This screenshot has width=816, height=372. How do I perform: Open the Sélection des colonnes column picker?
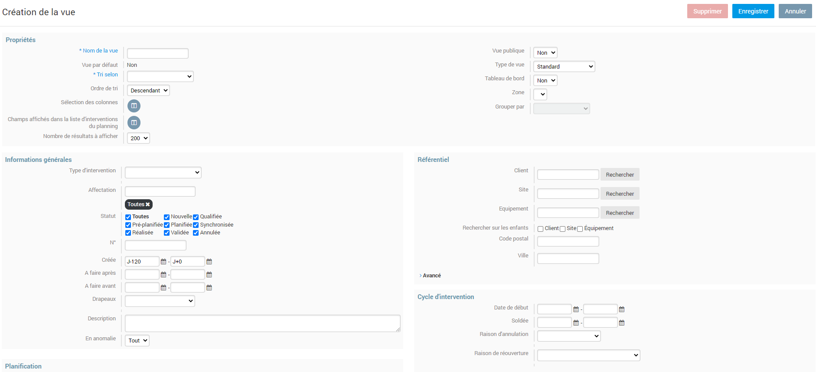click(x=134, y=106)
